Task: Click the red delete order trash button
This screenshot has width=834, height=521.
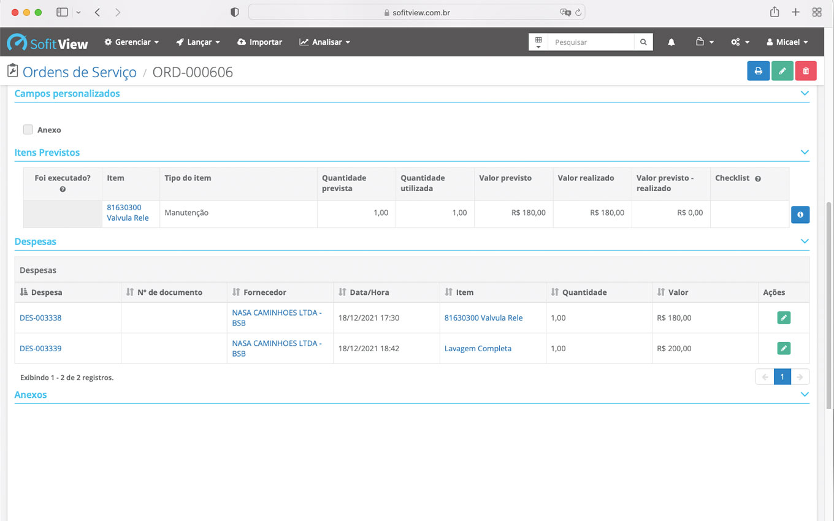Action: [806, 71]
